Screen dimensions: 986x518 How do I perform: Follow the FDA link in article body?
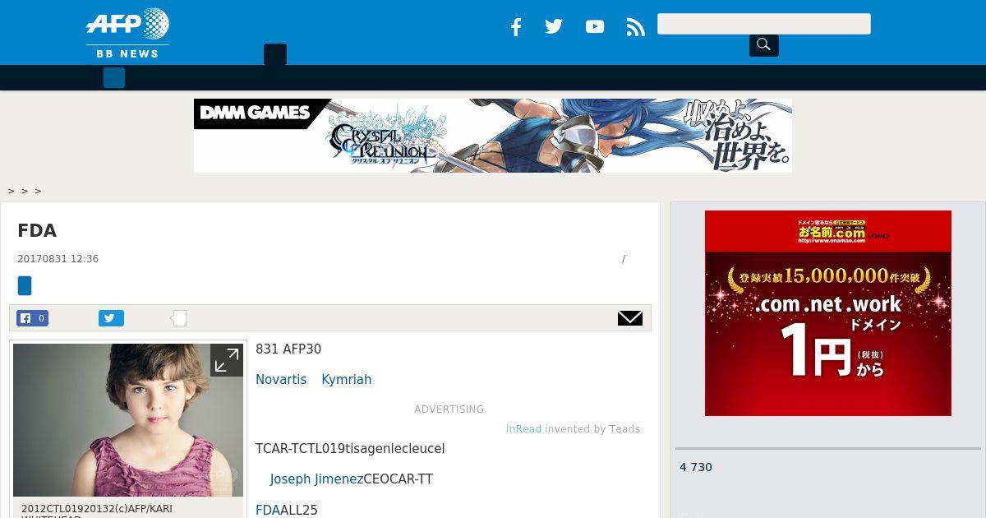[268, 511]
